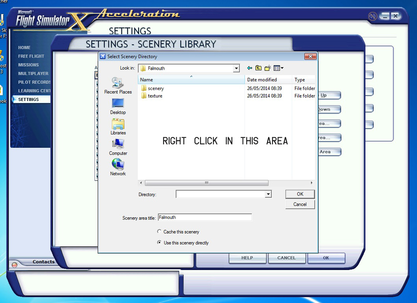This screenshot has width=417, height=303.
Task: Click HELP in Scenery Library window
Action: coord(247,258)
